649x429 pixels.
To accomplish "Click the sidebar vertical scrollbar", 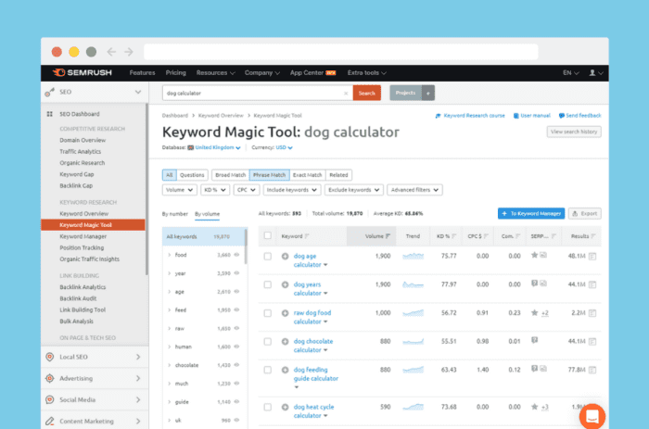I will [x=146, y=189].
